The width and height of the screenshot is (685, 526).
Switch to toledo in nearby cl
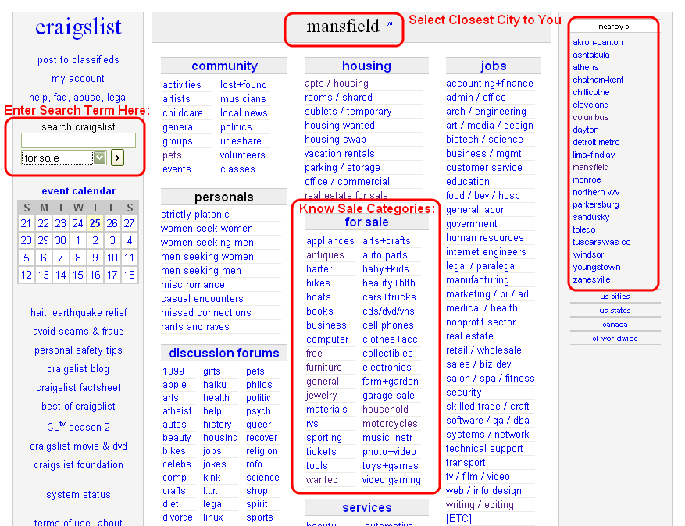[x=583, y=229]
